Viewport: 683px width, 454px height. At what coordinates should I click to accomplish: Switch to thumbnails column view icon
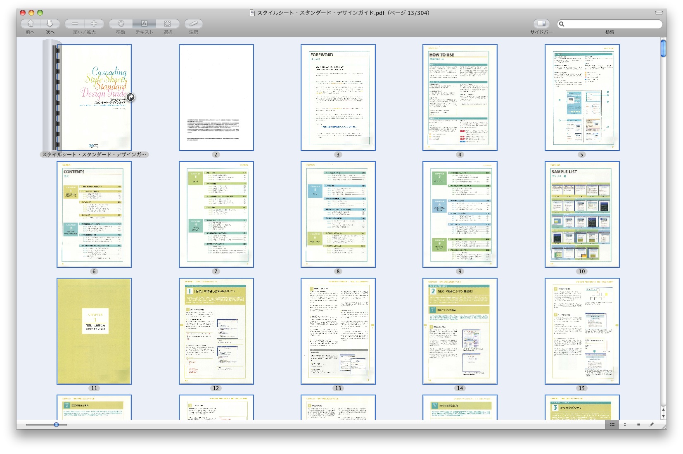click(625, 424)
